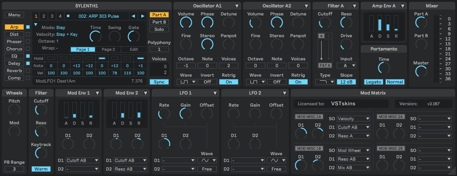Toggle the Delay effect checkbox
The width and height of the screenshot is (457, 176).
tap(28, 64)
